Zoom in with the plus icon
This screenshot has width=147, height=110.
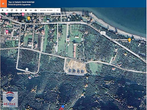[3, 10]
